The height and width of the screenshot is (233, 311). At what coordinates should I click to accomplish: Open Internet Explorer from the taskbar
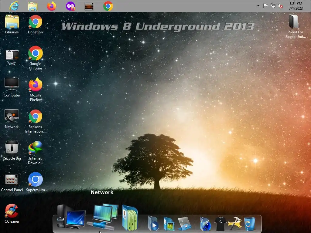pyautogui.click(x=14, y=6)
